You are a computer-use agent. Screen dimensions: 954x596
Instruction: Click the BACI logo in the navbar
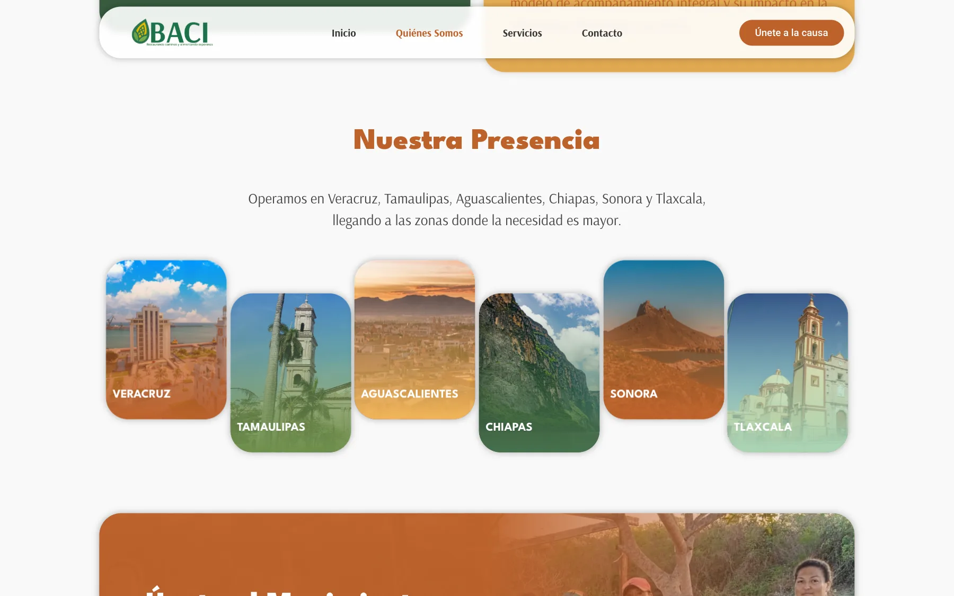[172, 33]
